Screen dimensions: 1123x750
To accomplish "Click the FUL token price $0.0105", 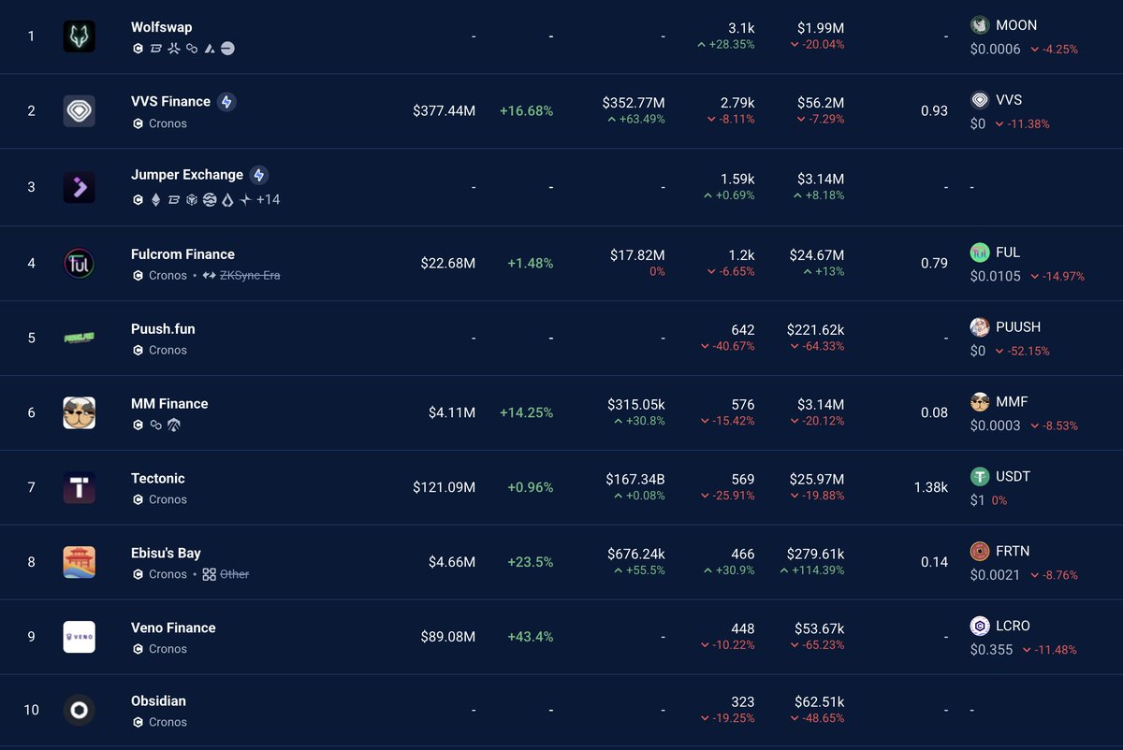I will 996,276.
